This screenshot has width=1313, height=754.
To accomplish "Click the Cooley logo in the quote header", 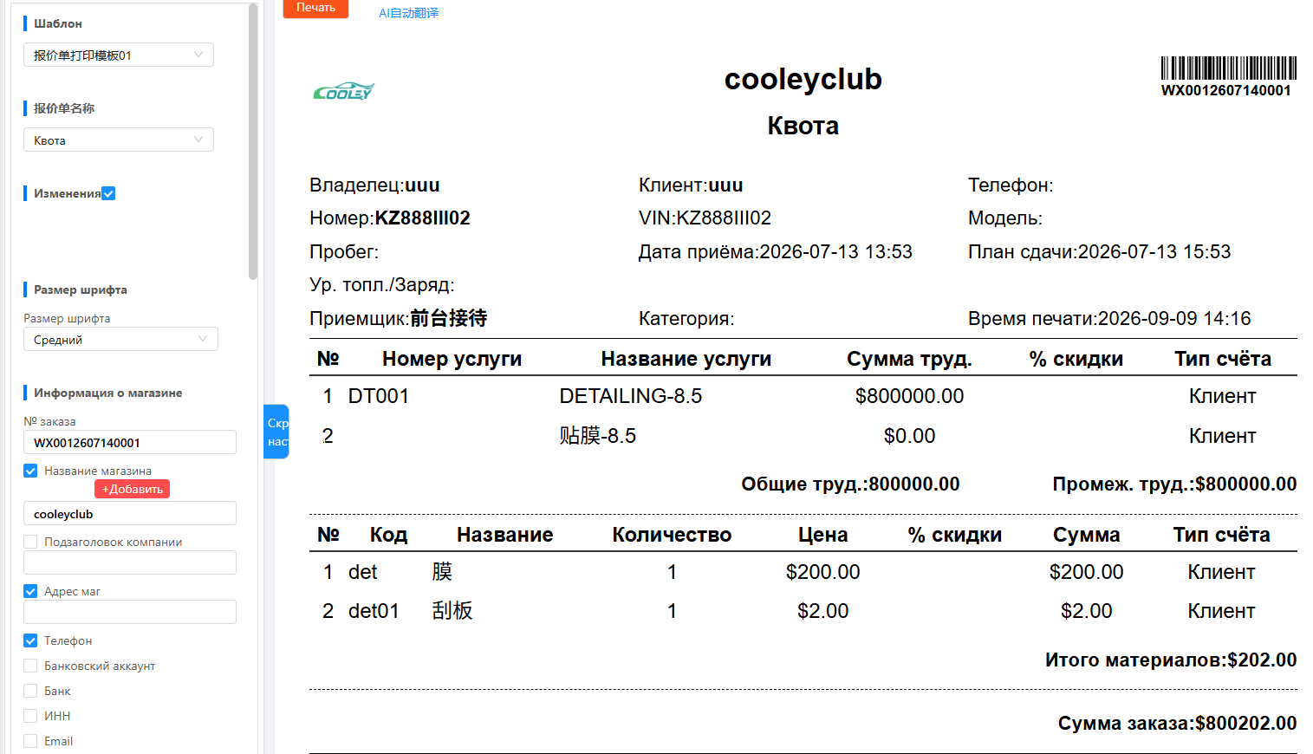I will [x=343, y=91].
